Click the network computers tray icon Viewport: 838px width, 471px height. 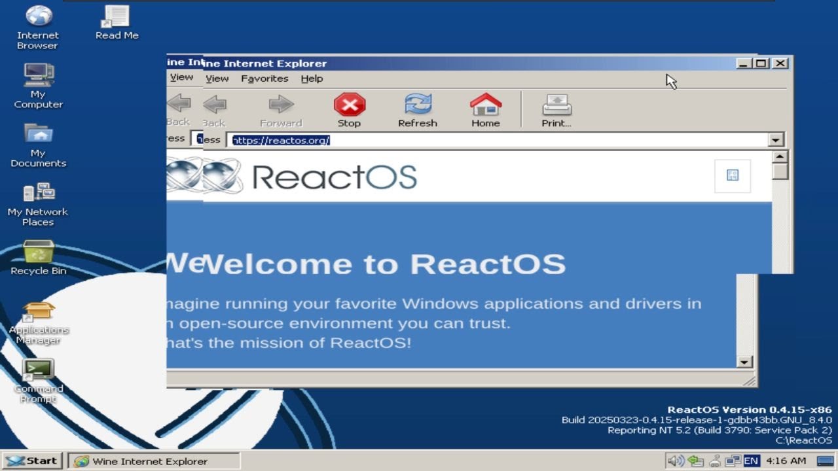(x=733, y=461)
